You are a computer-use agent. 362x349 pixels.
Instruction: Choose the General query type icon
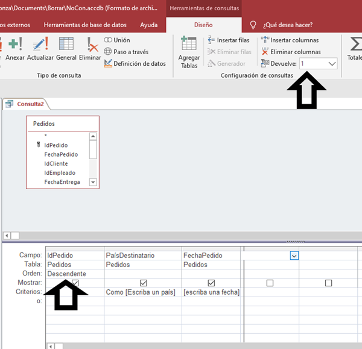tap(66, 48)
